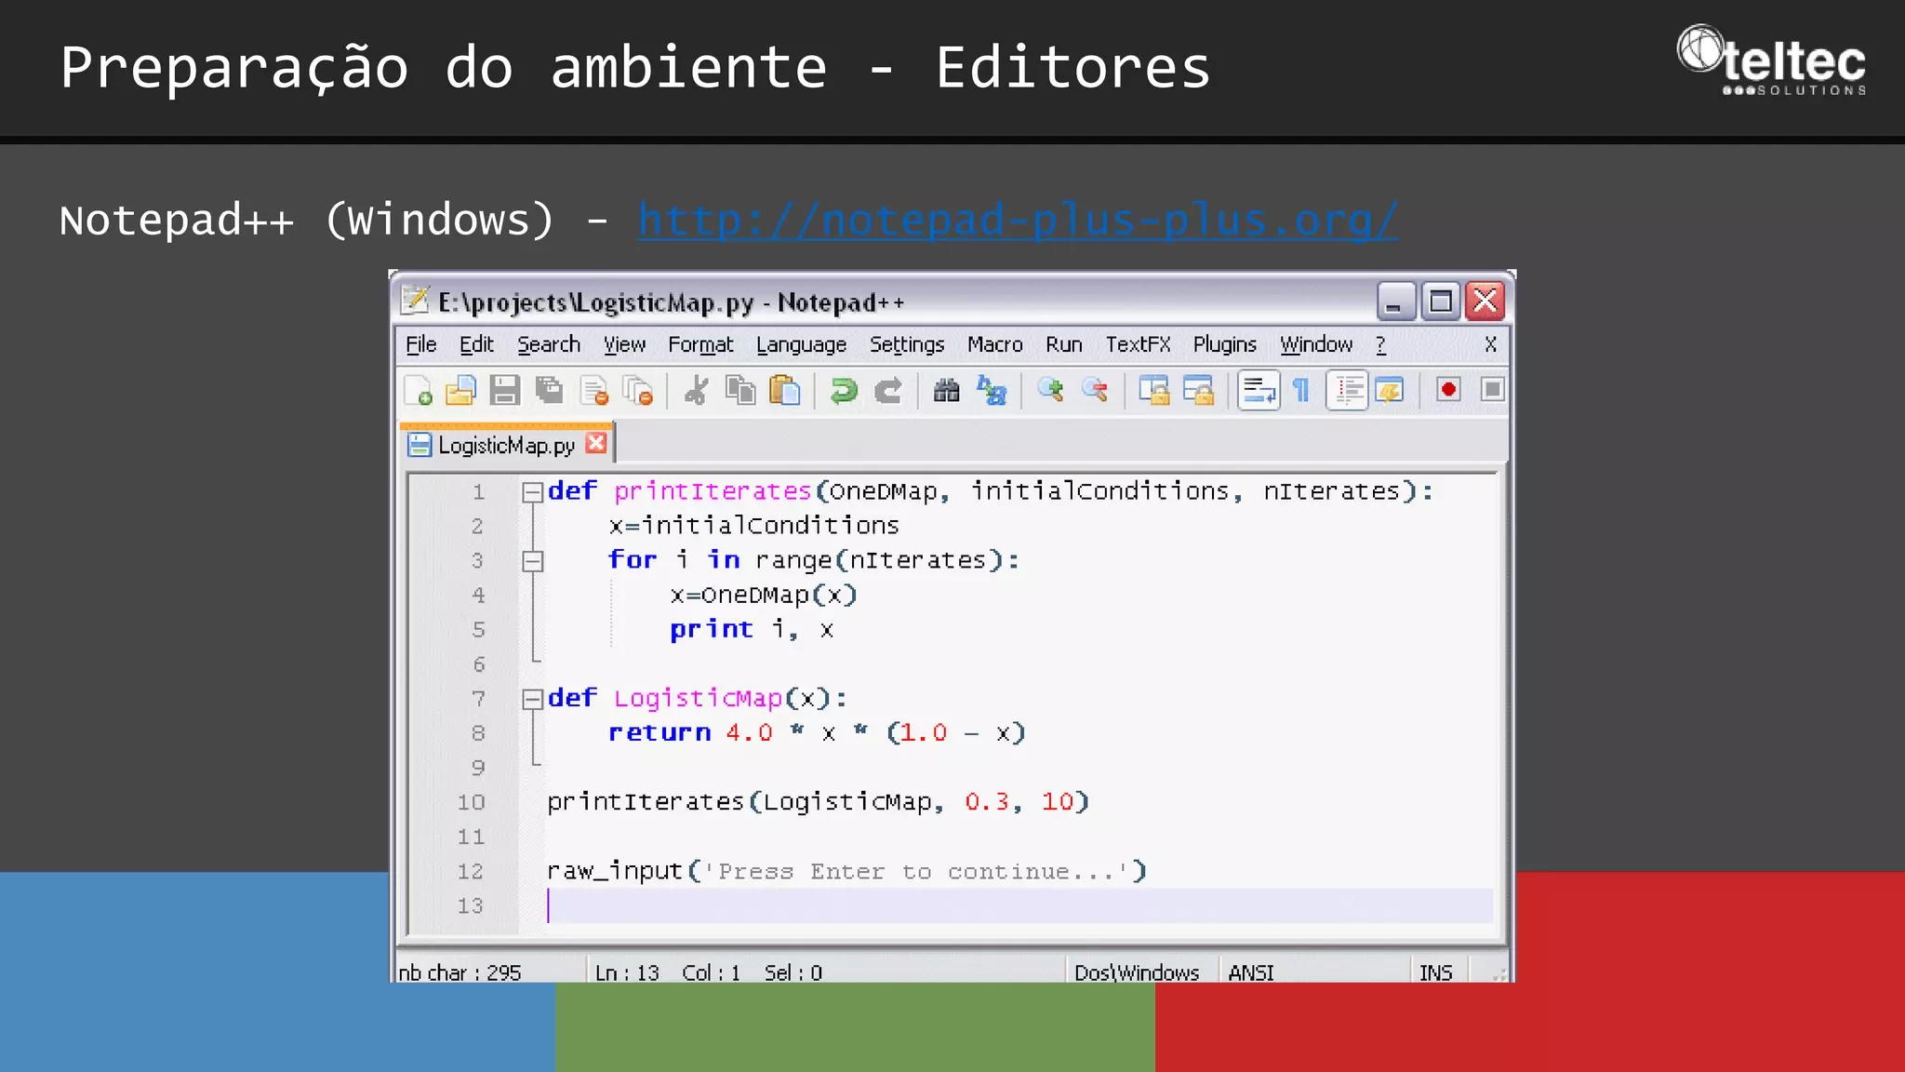Image resolution: width=1905 pixels, height=1072 pixels.
Task: Click the Redo arrow icon
Action: 888,391
